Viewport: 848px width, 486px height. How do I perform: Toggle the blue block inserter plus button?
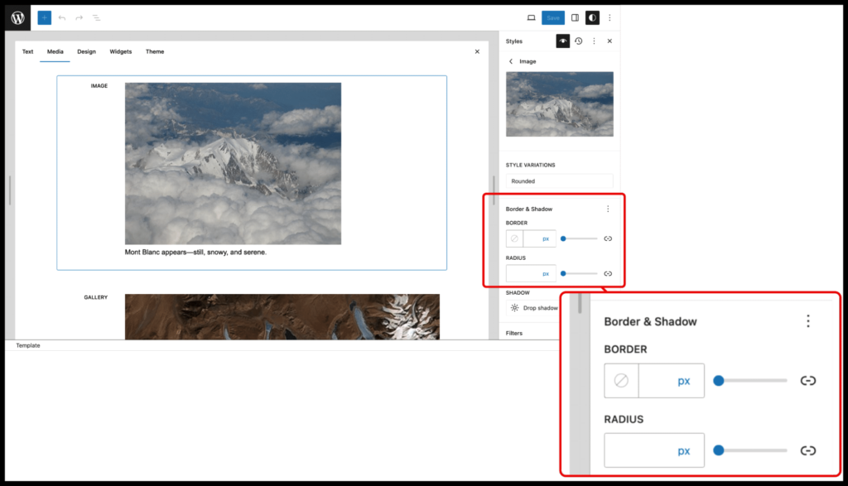tap(45, 17)
